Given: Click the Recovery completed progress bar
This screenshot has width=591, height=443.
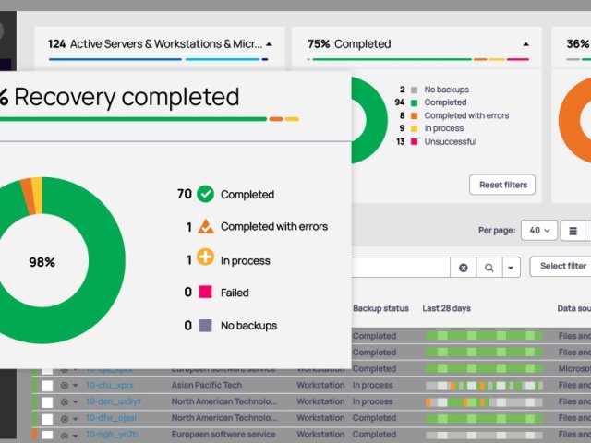Looking at the screenshot, I should (x=150, y=119).
